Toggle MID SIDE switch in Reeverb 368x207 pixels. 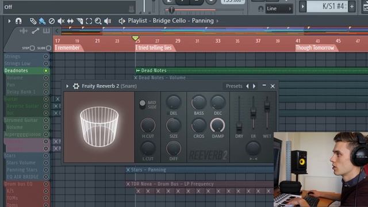pos(142,104)
